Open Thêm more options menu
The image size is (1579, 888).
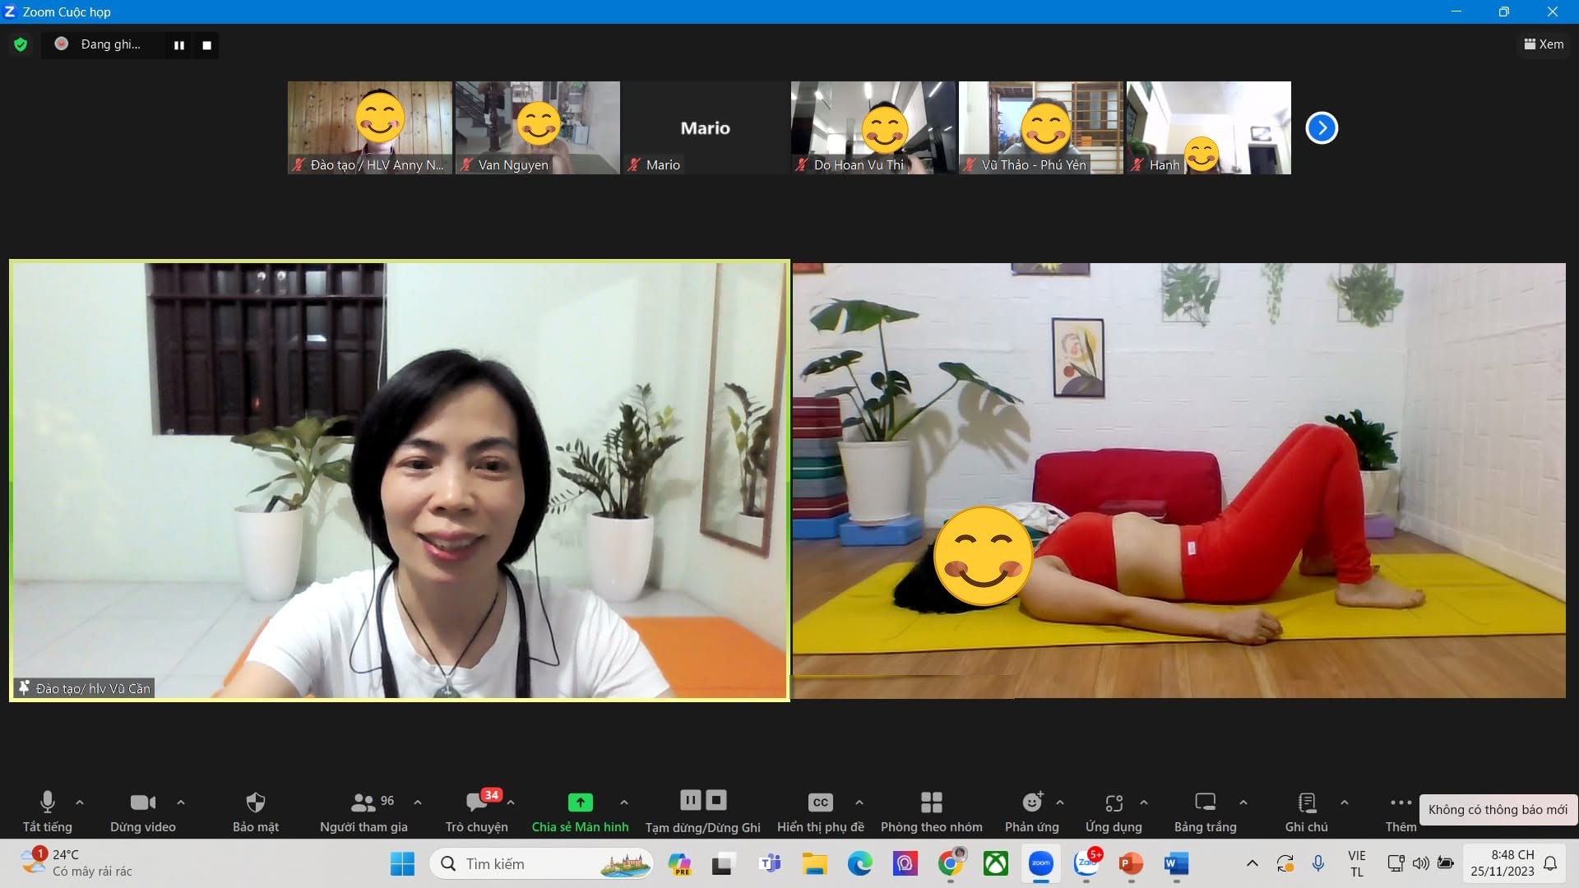[x=1401, y=812]
